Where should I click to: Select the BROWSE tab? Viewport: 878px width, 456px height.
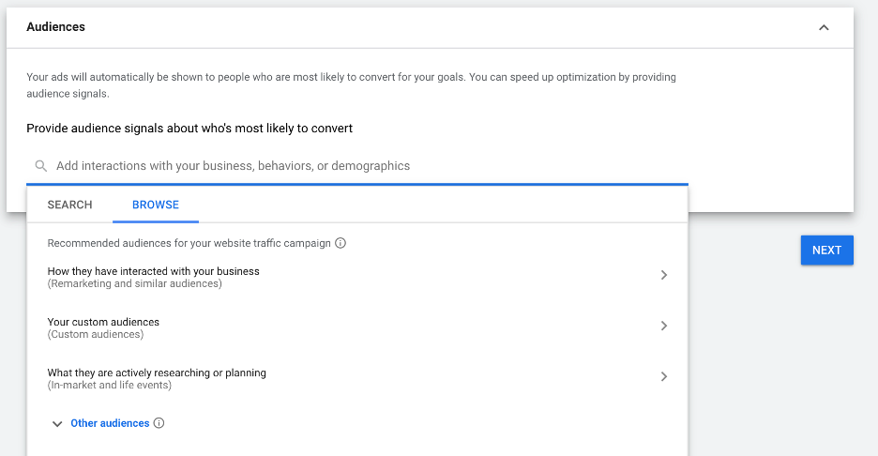(156, 205)
